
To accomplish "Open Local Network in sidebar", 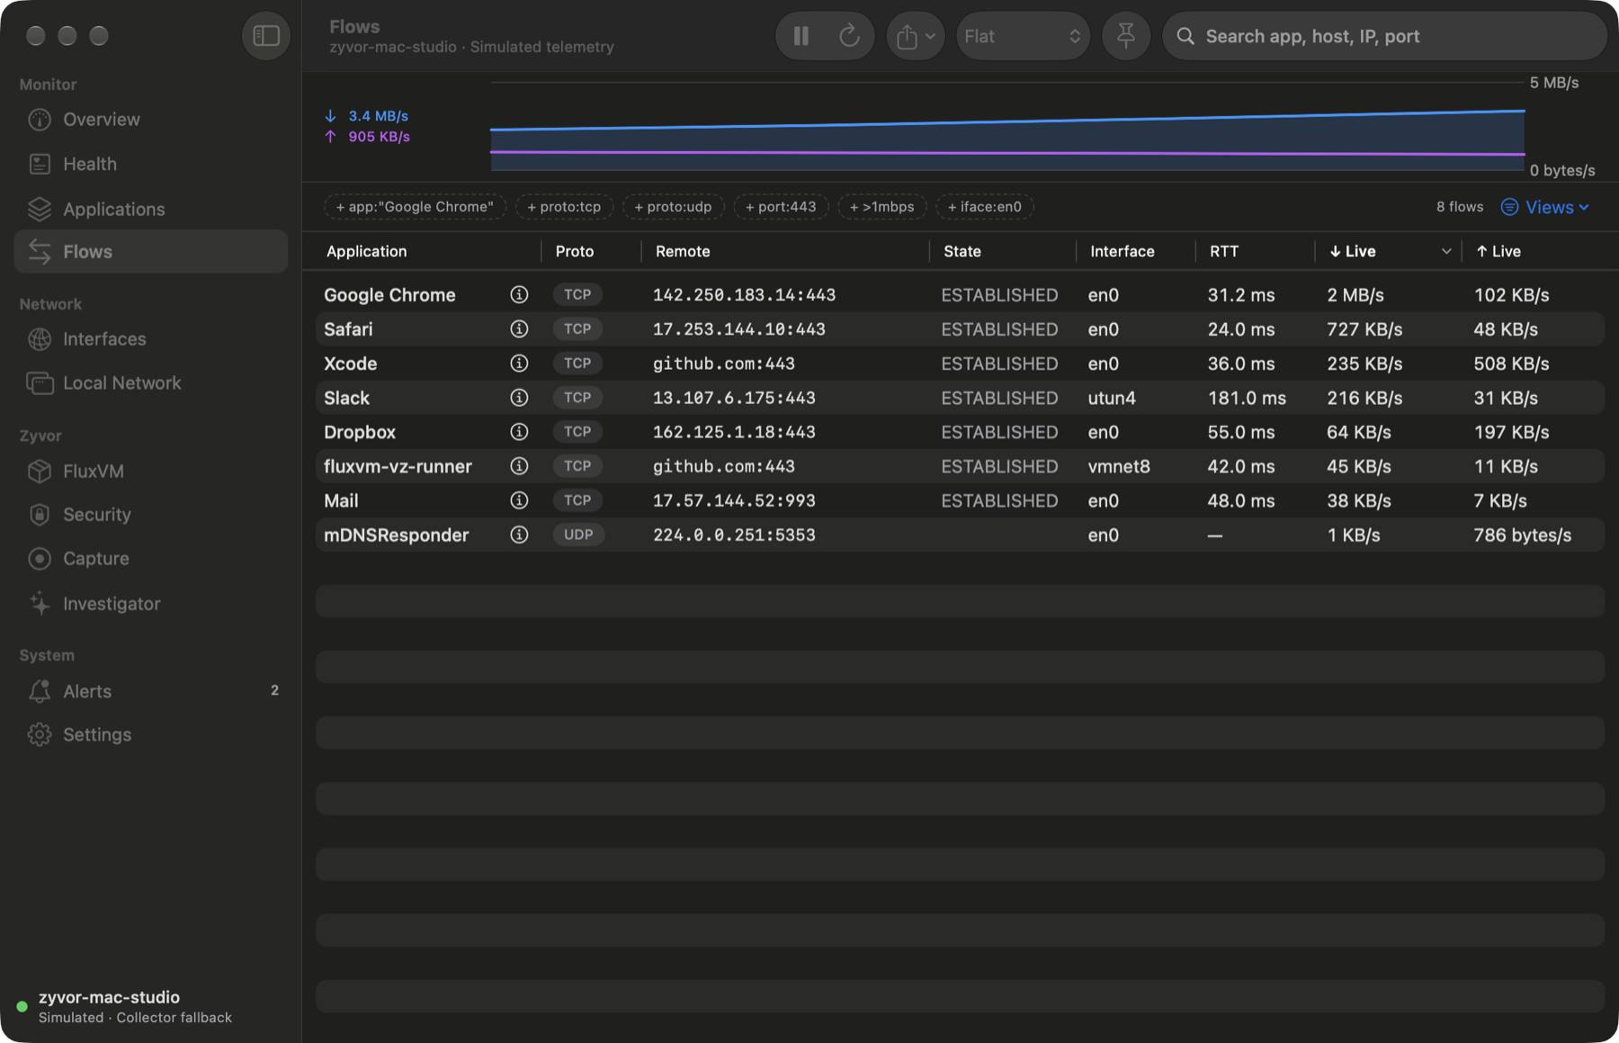I will [151, 383].
